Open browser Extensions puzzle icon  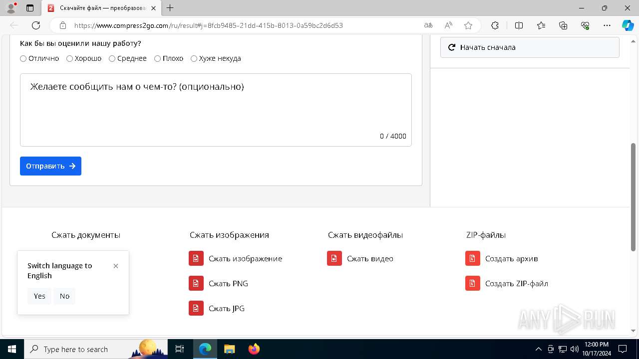tap(495, 25)
